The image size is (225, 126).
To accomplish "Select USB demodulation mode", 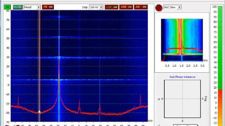I will 126,7.
